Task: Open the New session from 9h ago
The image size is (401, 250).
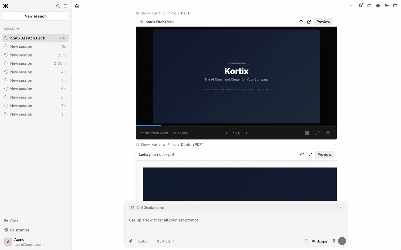Action: pyautogui.click(x=36, y=114)
